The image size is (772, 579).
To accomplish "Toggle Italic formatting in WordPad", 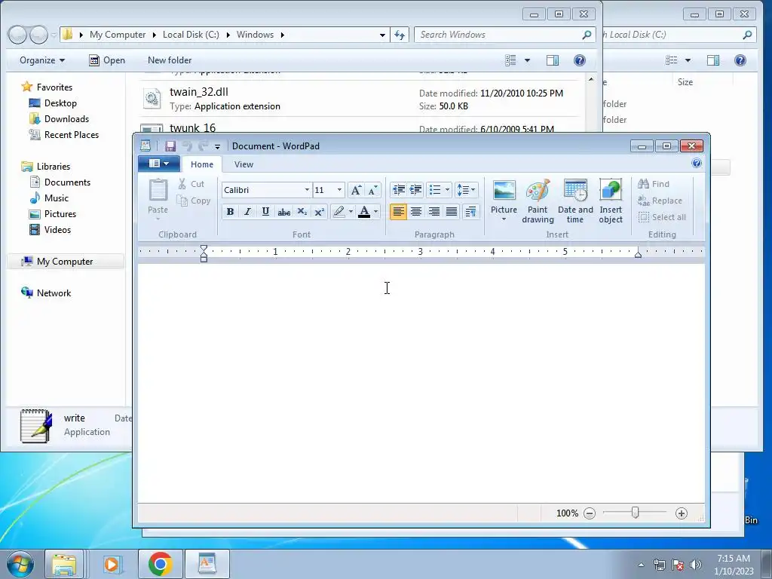I will (247, 212).
